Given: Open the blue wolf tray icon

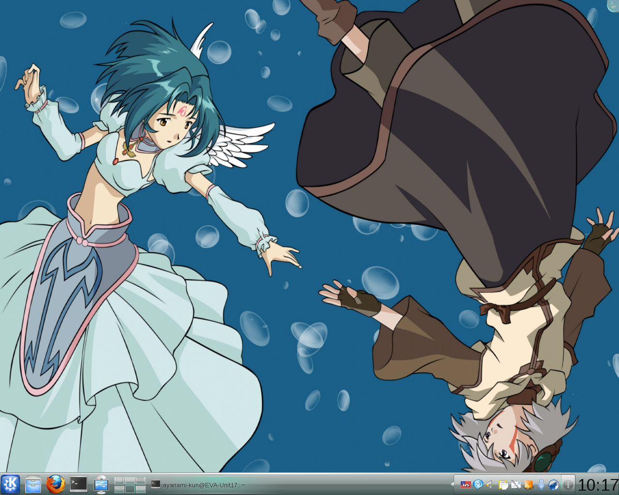Looking at the screenshot, I should click(x=554, y=484).
